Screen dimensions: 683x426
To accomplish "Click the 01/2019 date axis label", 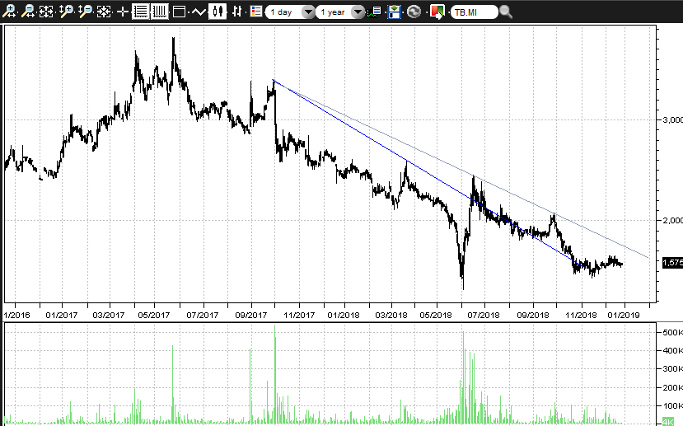I will coord(624,315).
